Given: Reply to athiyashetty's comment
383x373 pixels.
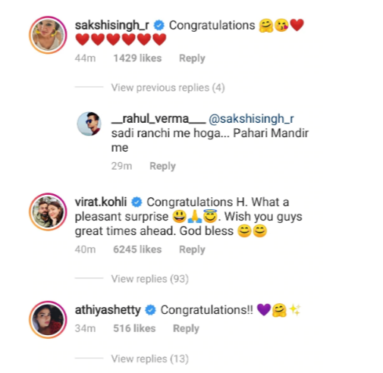Looking at the screenshot, I should tap(186, 328).
